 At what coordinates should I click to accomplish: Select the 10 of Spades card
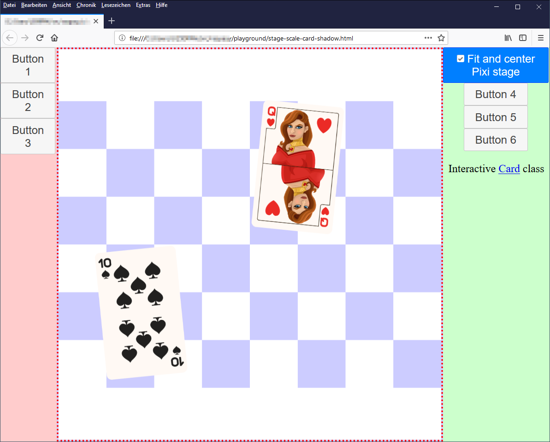(141, 313)
